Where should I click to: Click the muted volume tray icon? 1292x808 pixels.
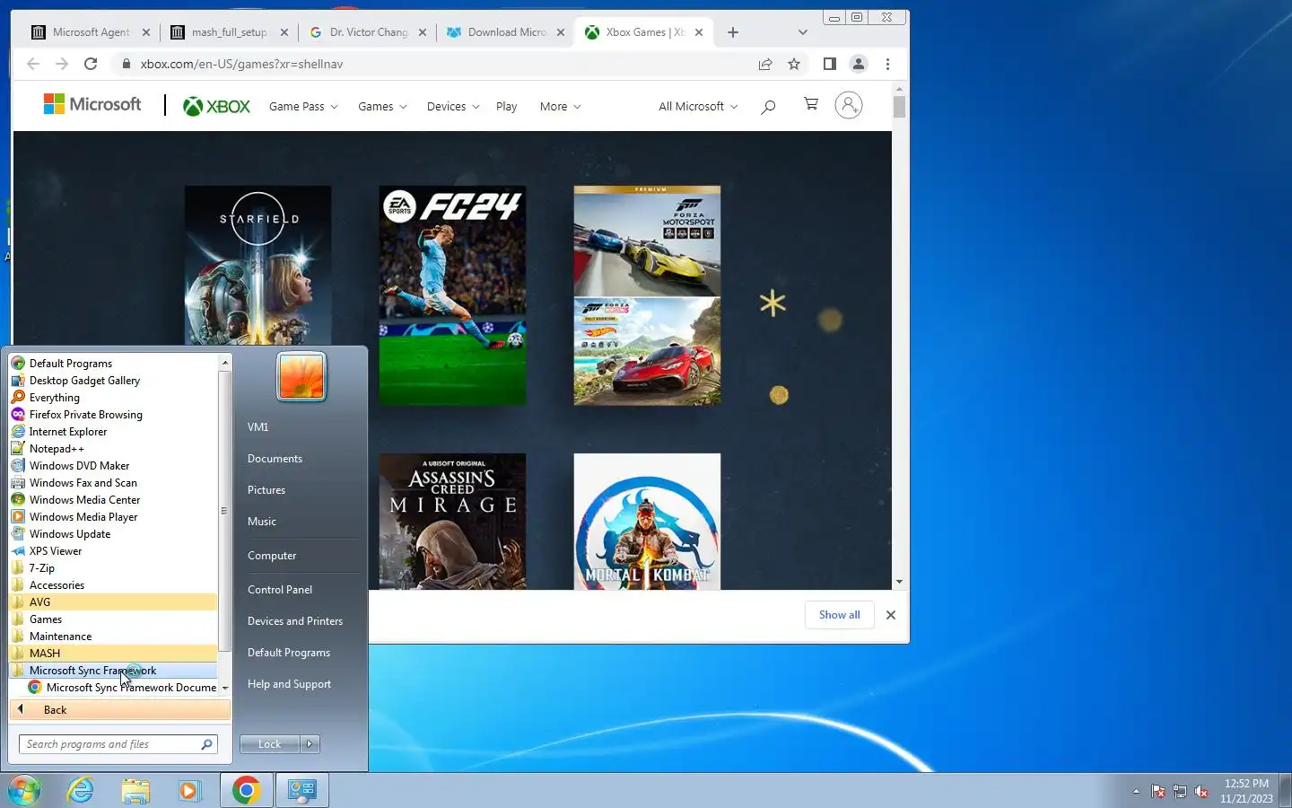(1201, 791)
